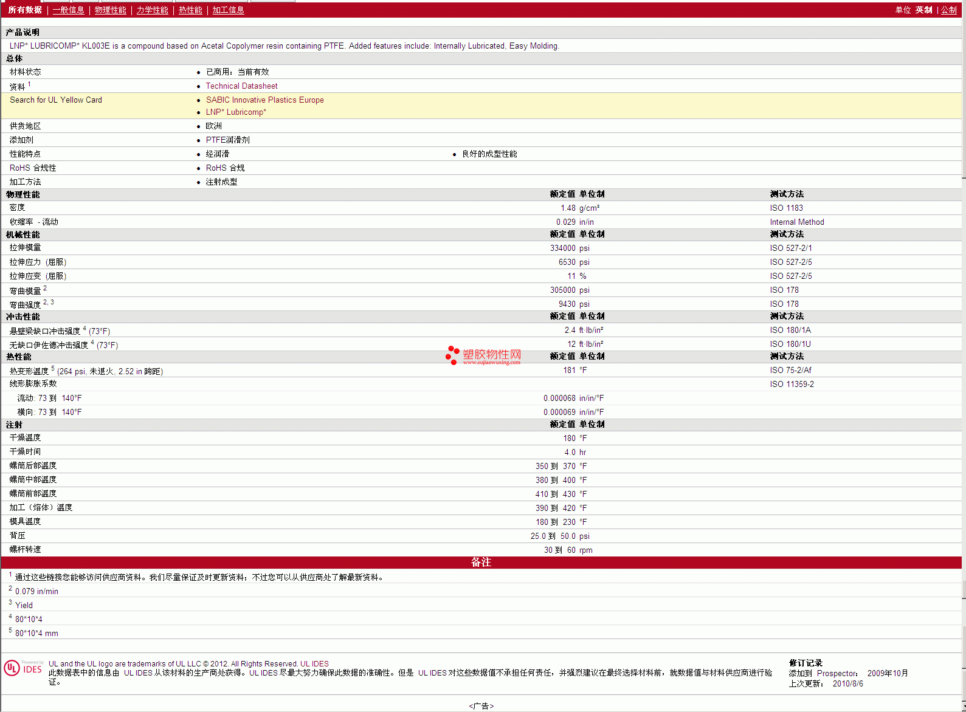This screenshot has width=966, height=712.
Task: Click the 干燥时间 row label
Action: coord(26,452)
